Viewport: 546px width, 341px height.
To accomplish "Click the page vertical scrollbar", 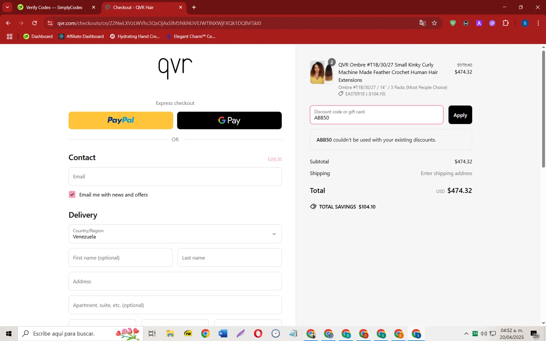I will [x=543, y=109].
